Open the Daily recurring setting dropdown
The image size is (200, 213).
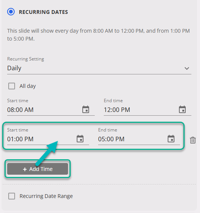click(99, 68)
